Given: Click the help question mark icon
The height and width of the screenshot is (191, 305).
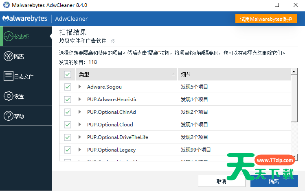Looking at the screenshot, I should pyautogui.click(x=9, y=116).
